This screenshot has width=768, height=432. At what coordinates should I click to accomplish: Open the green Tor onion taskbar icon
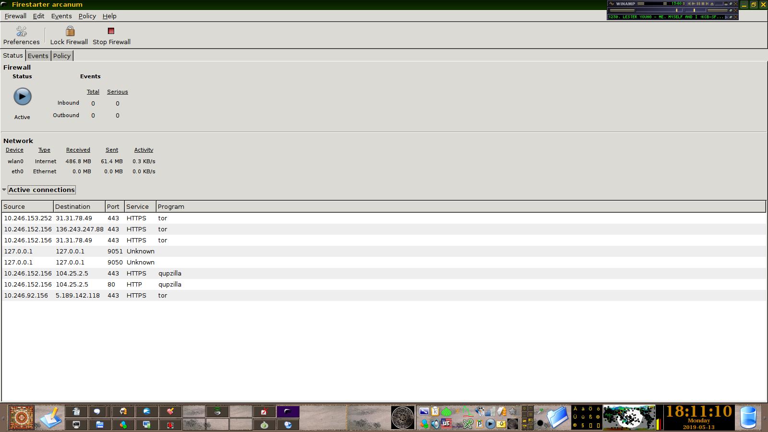pos(264,425)
